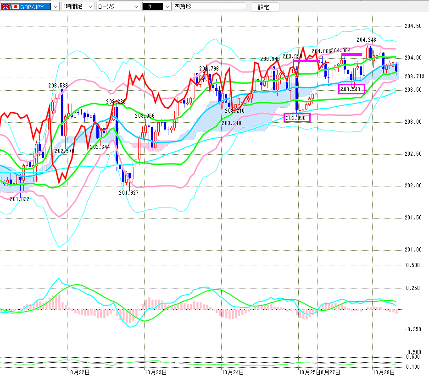The height and width of the screenshot is (377, 429).
Task: Select the magenta line below 203.990
Action: (306, 60)
